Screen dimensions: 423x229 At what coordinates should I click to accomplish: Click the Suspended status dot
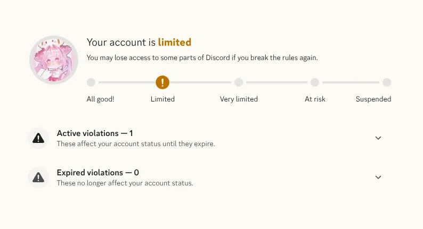coord(387,82)
